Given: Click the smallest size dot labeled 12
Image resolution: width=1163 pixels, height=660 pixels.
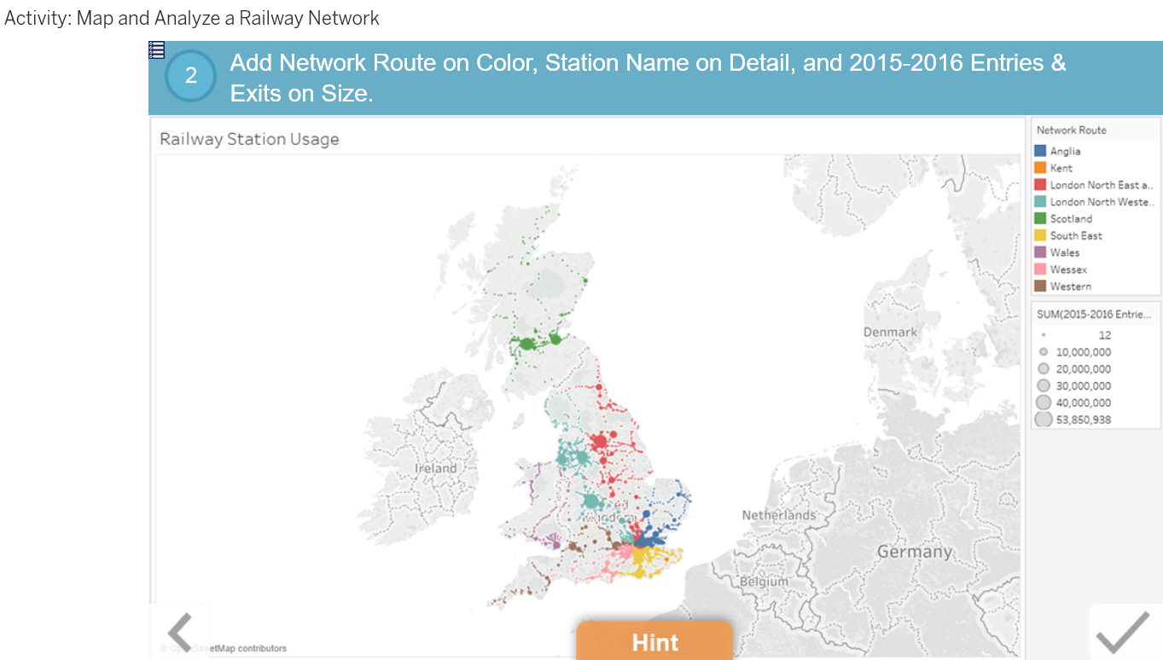Looking at the screenshot, I should (1044, 335).
